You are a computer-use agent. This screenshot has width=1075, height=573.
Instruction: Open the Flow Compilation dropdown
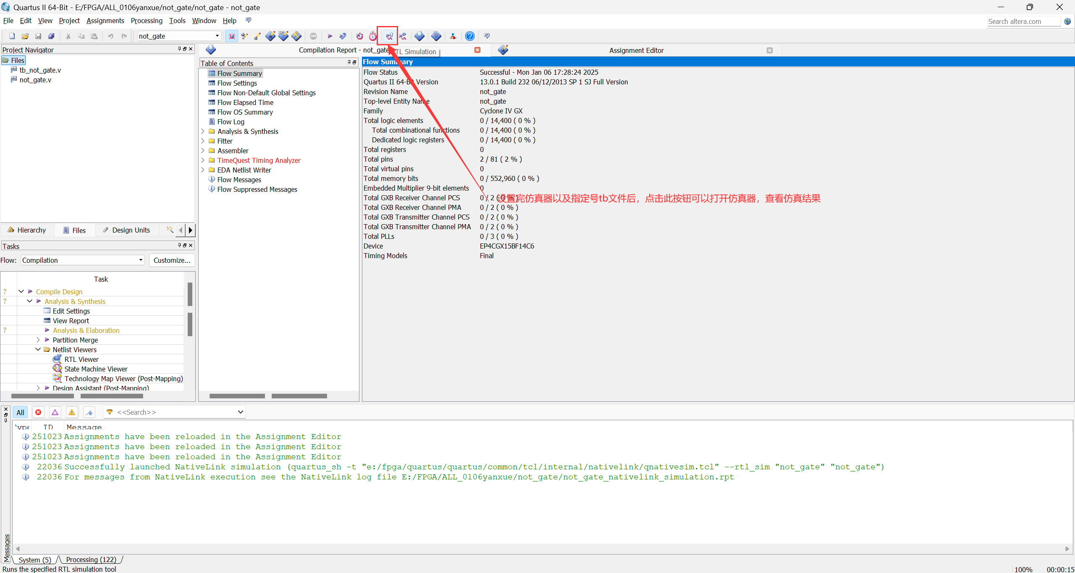(141, 260)
